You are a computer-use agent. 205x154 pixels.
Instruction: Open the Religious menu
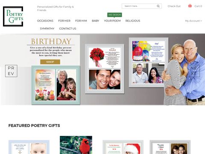coord(133,21)
